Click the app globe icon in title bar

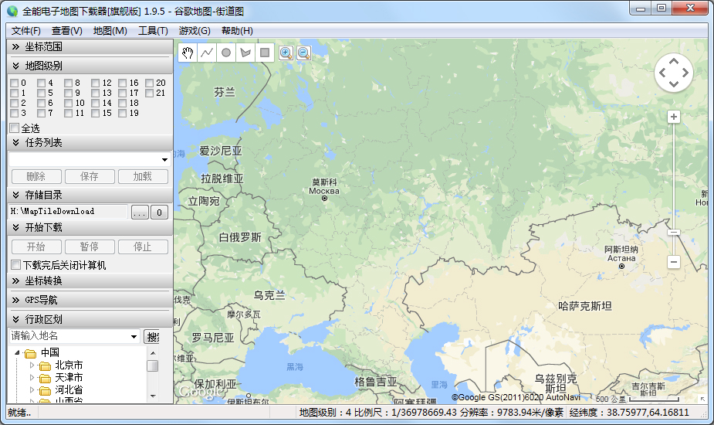point(12,11)
